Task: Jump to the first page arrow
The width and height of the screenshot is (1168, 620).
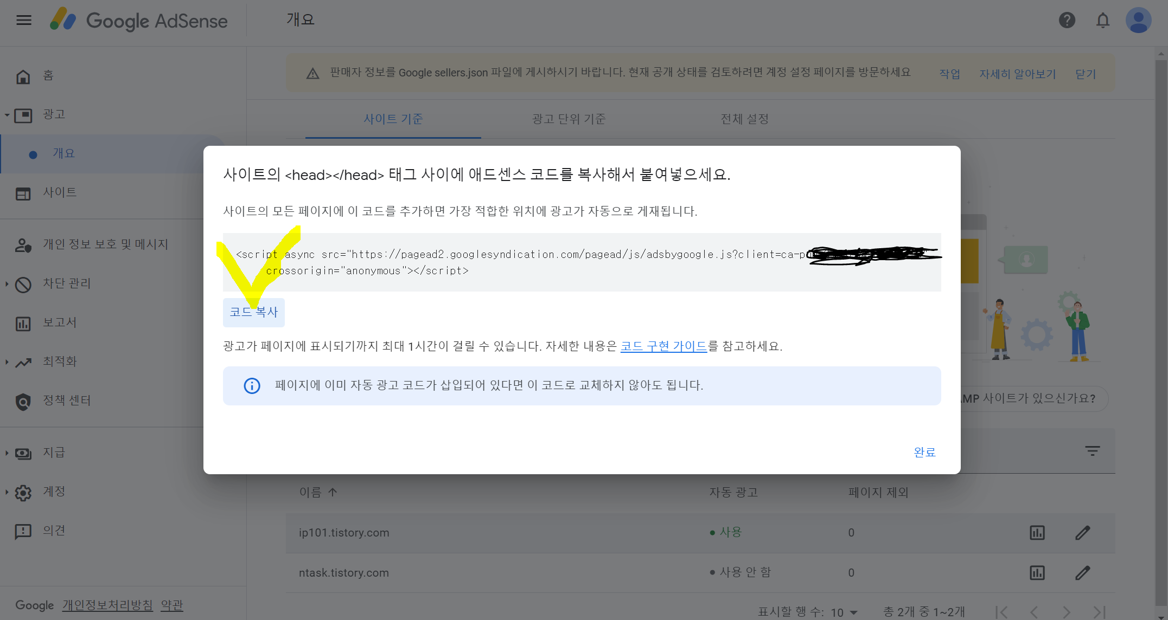Action: click(1001, 612)
